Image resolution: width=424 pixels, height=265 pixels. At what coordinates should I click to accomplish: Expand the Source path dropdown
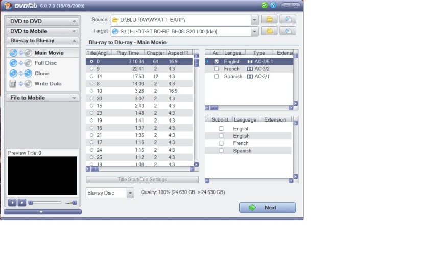[254, 20]
